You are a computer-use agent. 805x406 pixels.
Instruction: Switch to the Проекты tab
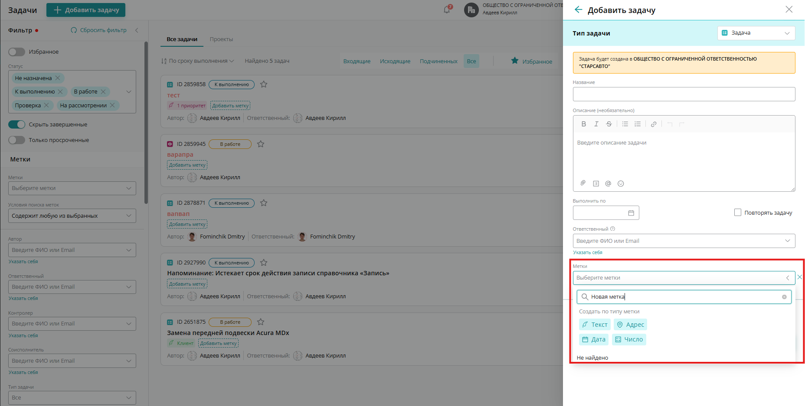click(221, 39)
